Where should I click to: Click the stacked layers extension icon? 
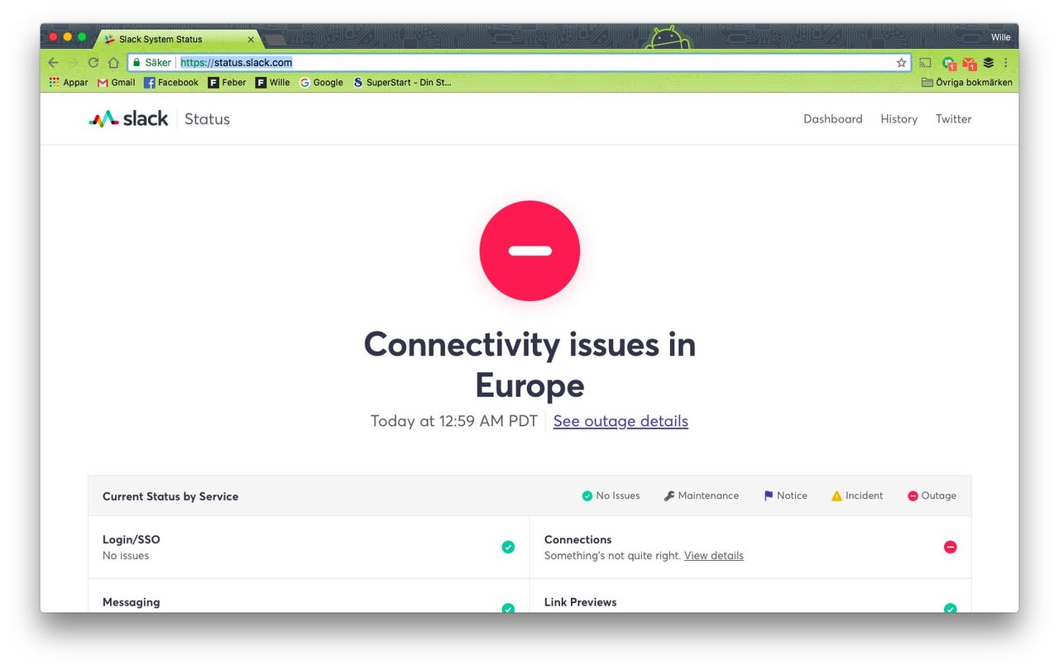tap(989, 63)
